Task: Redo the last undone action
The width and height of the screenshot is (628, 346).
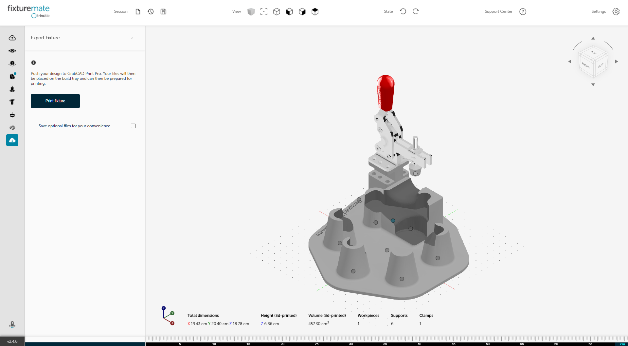Action: tap(416, 11)
